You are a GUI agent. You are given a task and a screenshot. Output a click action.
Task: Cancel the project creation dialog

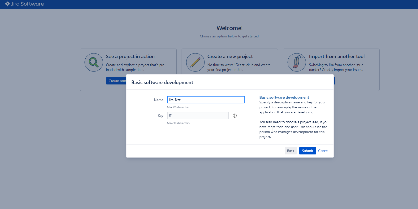click(323, 151)
